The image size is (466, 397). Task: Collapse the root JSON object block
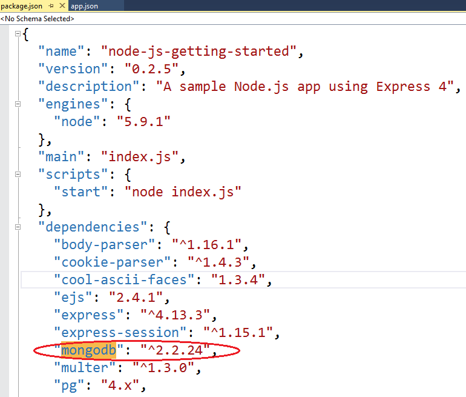[18, 34]
